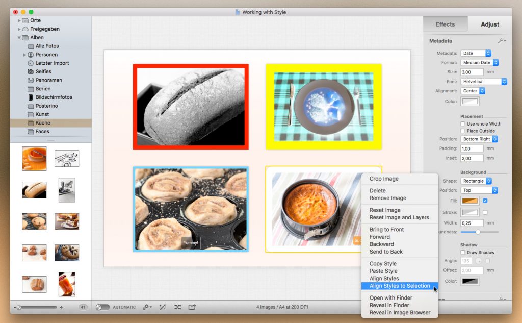Image resolution: width=522 pixels, height=323 pixels.
Task: Click the panorama icon beside Panoramen
Action: point(31,80)
